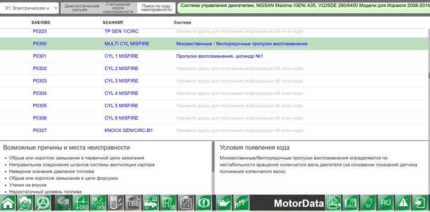Open the JB fuse box icon
430x212 pixels.
coord(168,203)
